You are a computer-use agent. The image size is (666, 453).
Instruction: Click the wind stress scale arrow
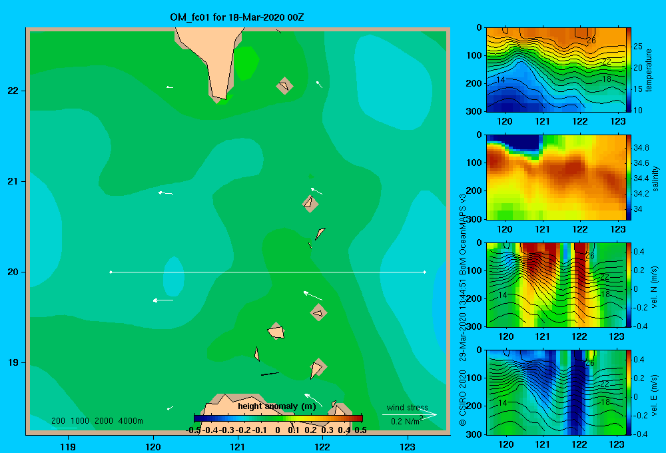[x=410, y=414]
